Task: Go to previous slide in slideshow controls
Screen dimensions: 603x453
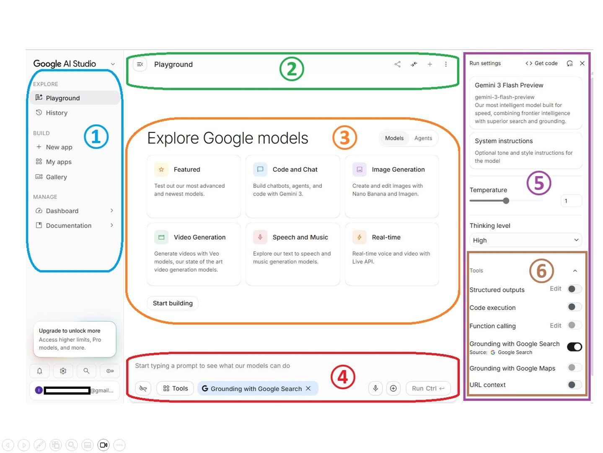Action: 8,445
